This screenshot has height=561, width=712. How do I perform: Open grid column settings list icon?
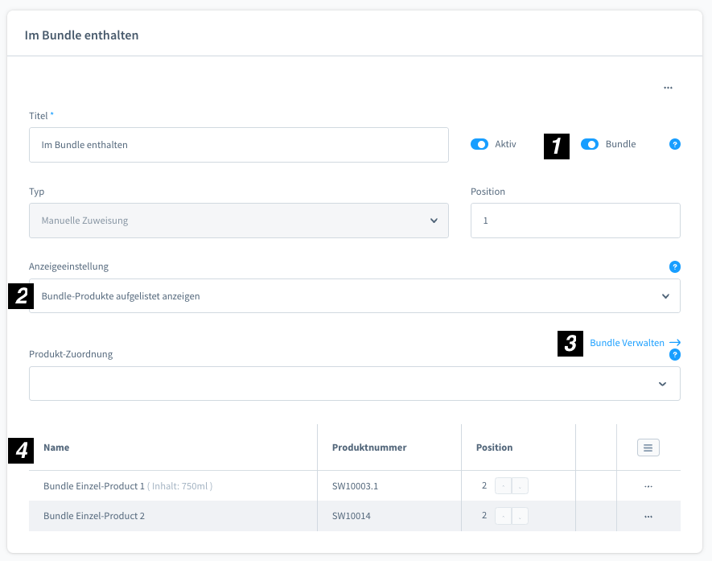pos(648,448)
